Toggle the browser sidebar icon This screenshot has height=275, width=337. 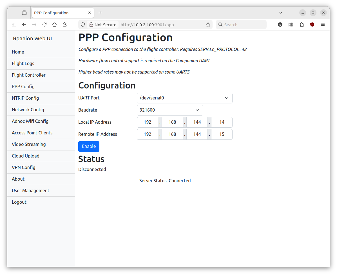coord(14,25)
